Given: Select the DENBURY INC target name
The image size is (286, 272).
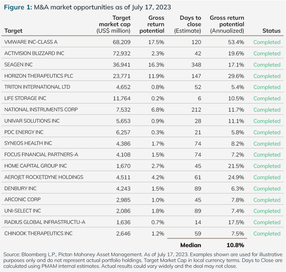Looking at the screenshot, I should [20, 189].
